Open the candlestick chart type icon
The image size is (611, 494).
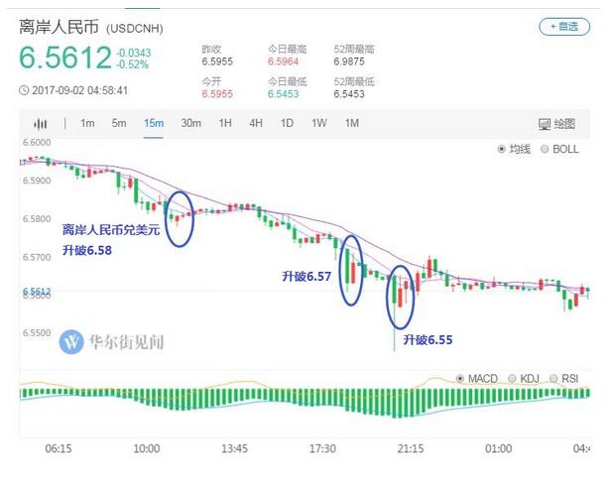(x=41, y=124)
